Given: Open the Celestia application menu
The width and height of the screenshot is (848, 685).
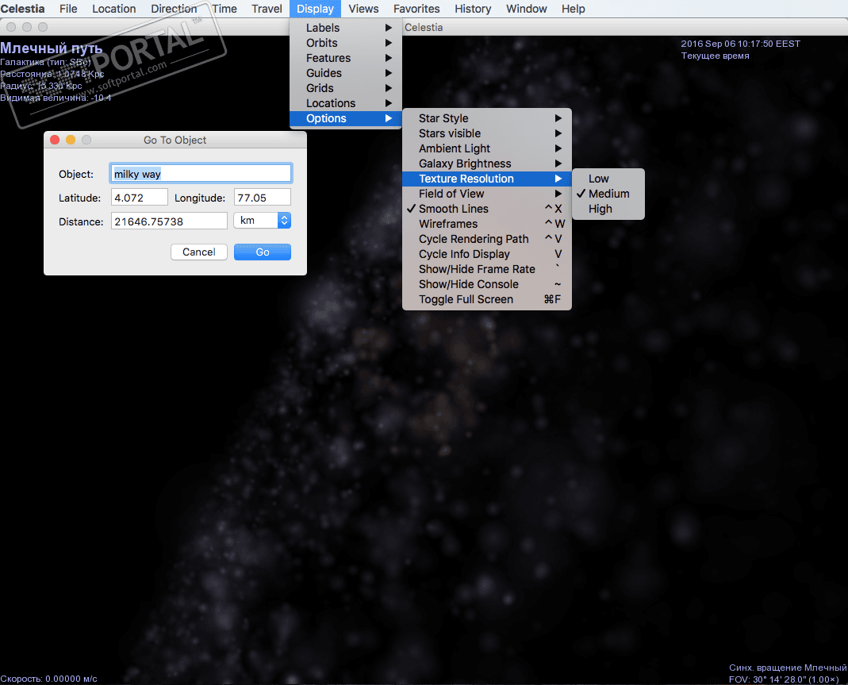Looking at the screenshot, I should [x=23, y=9].
